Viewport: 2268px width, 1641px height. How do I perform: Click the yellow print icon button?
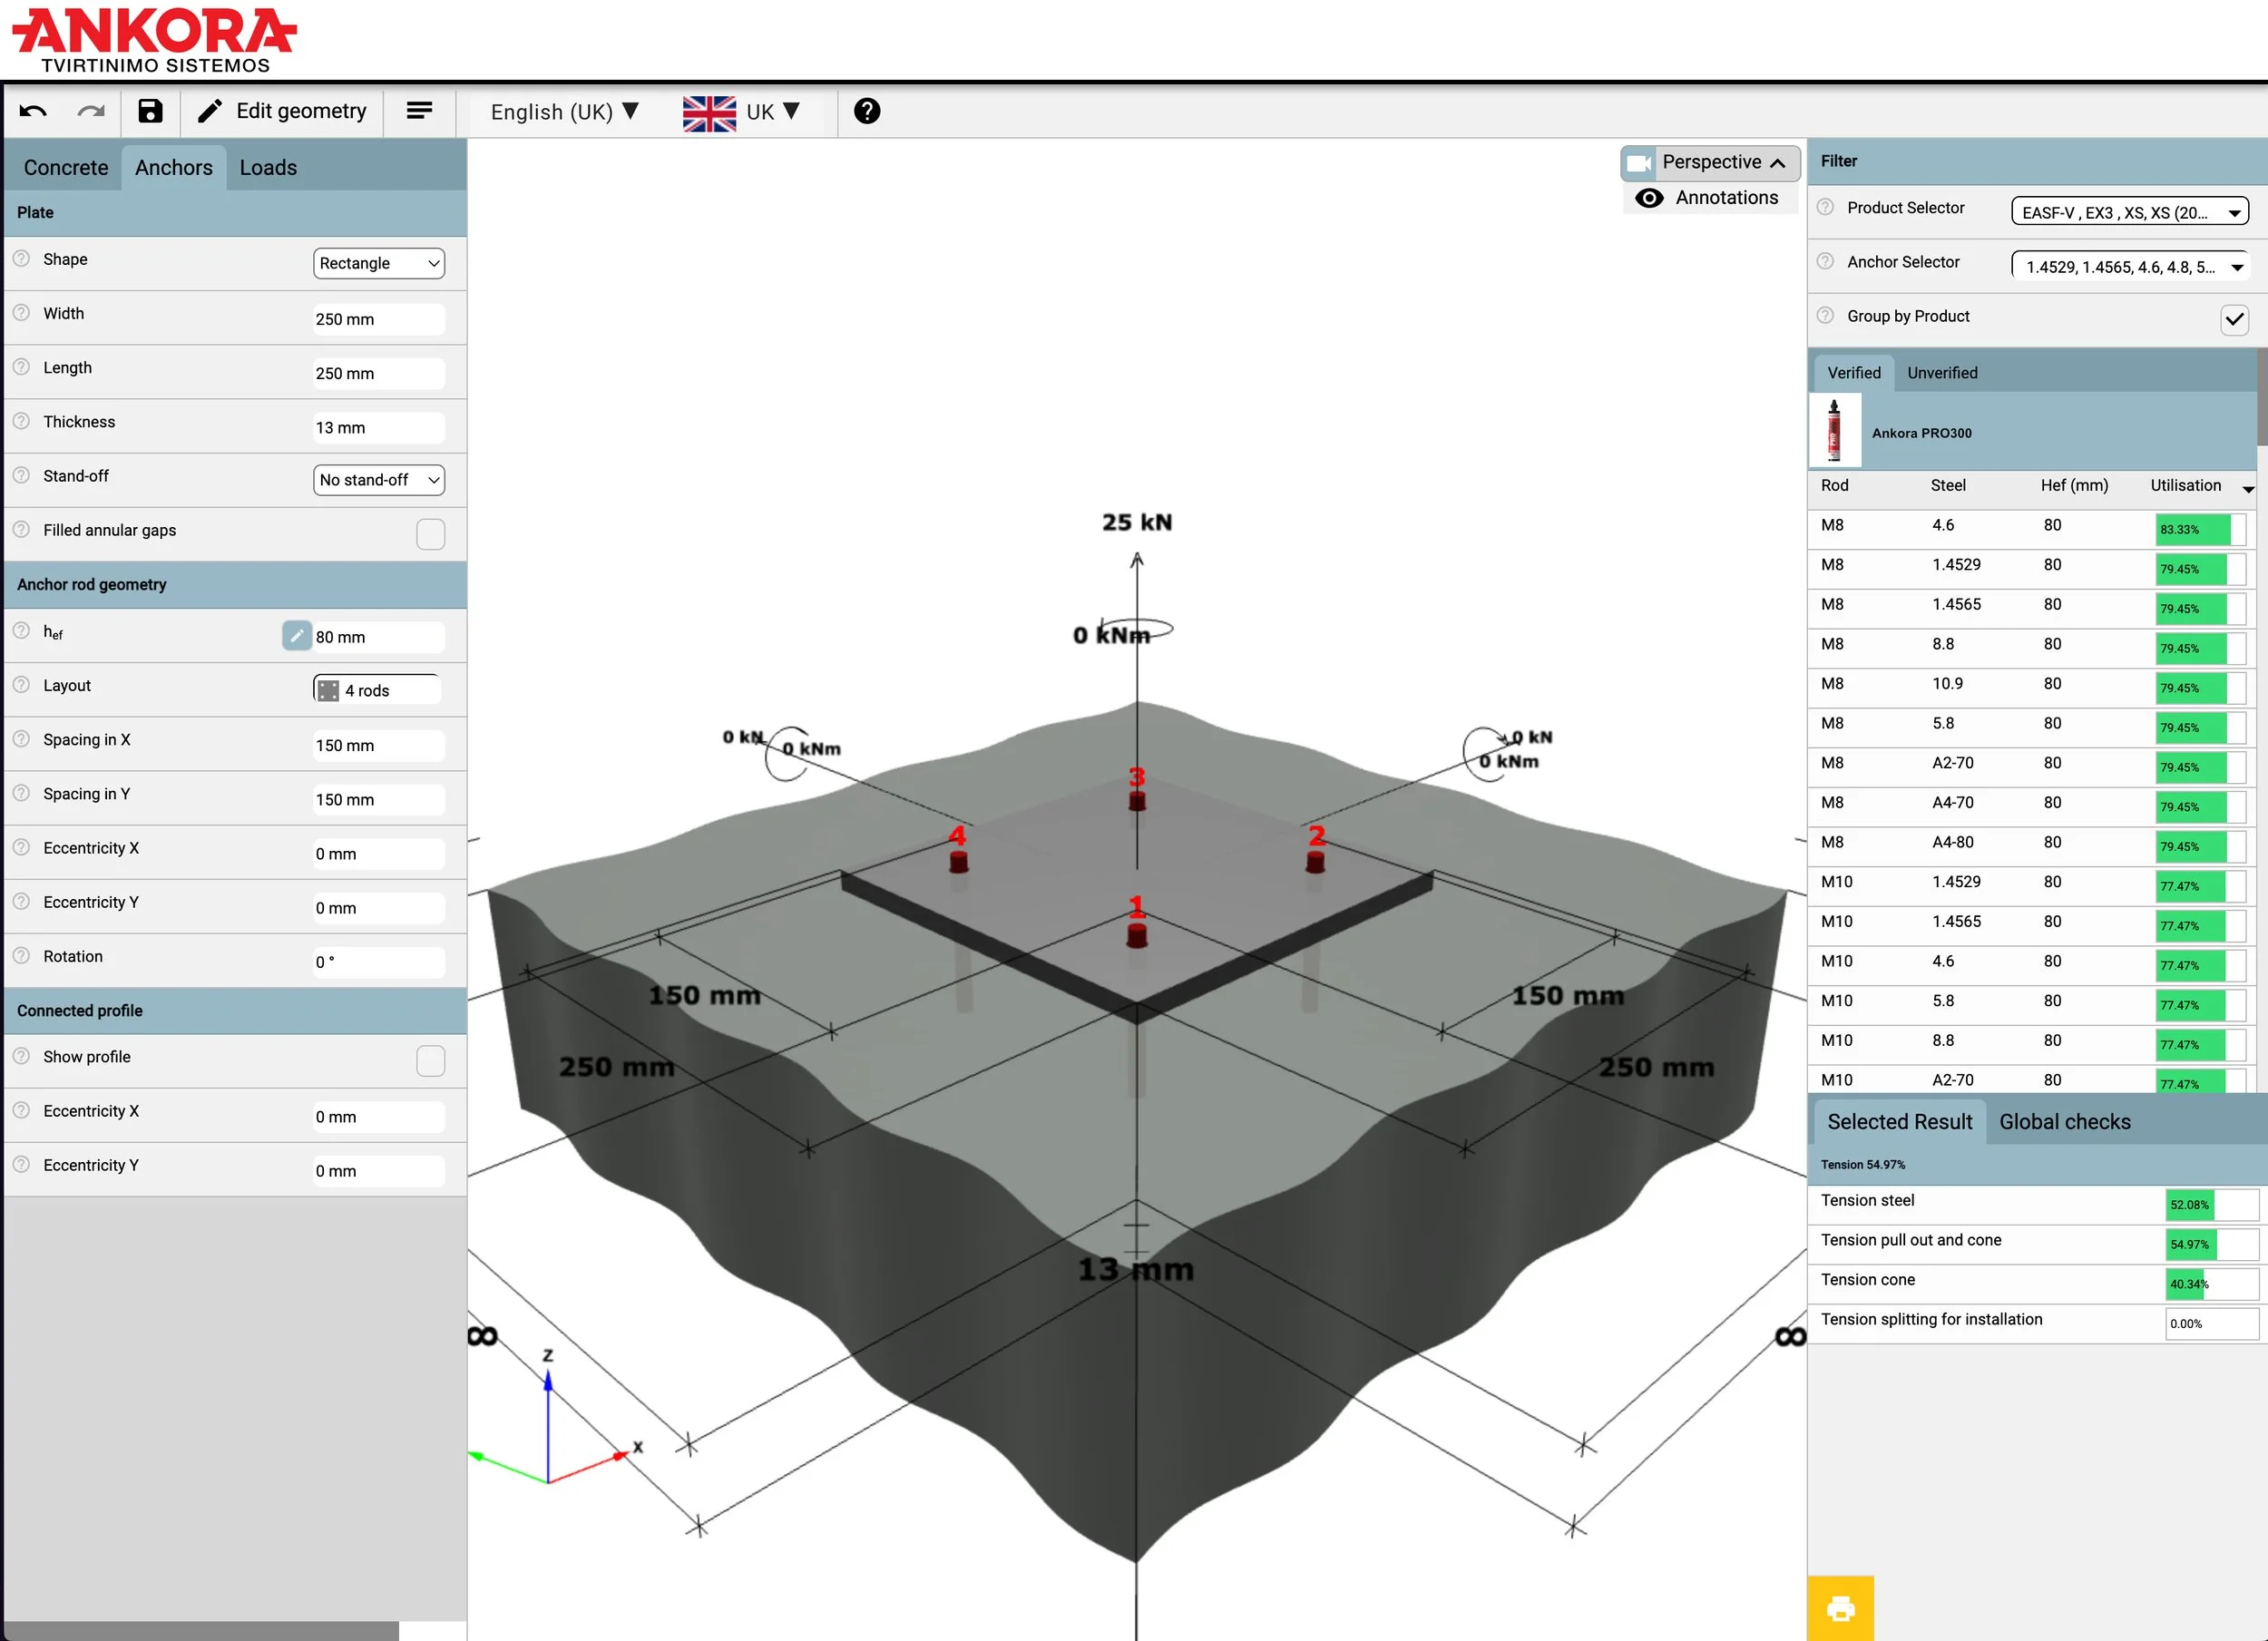[x=1840, y=1608]
